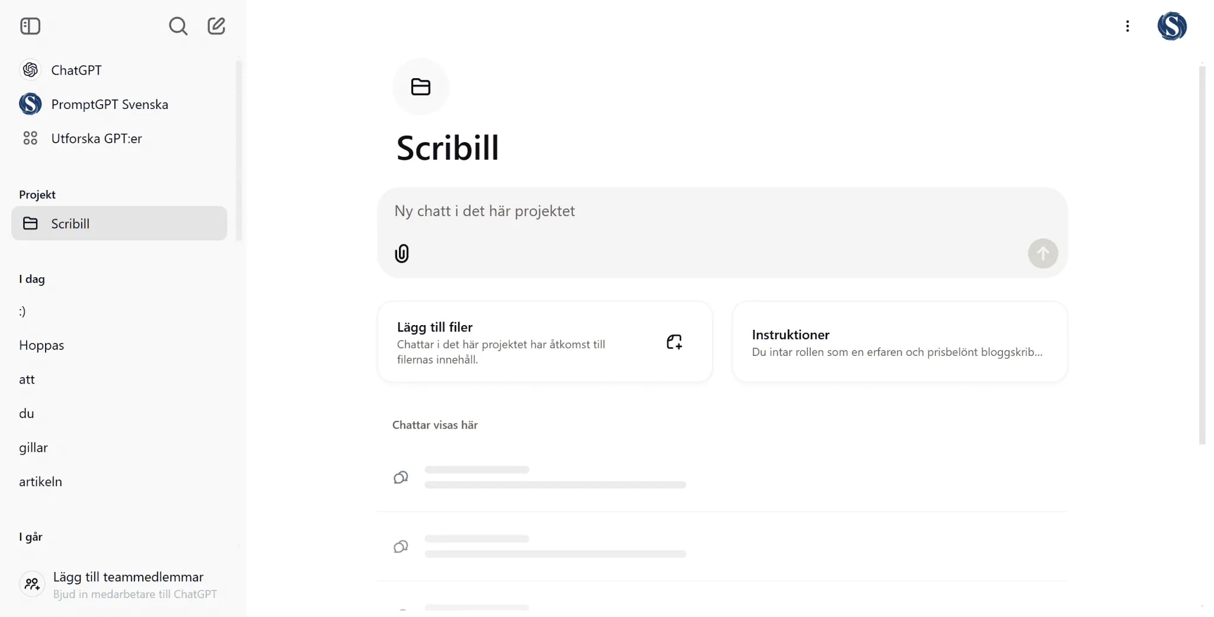Click the add file plus icon

tap(674, 342)
